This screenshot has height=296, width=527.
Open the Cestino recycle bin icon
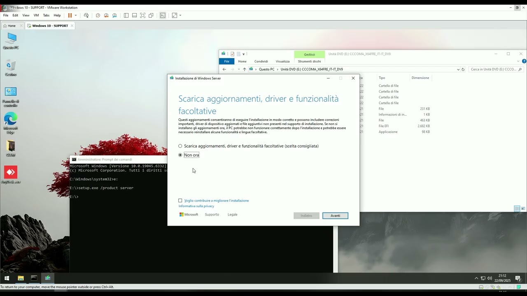tap(11, 68)
